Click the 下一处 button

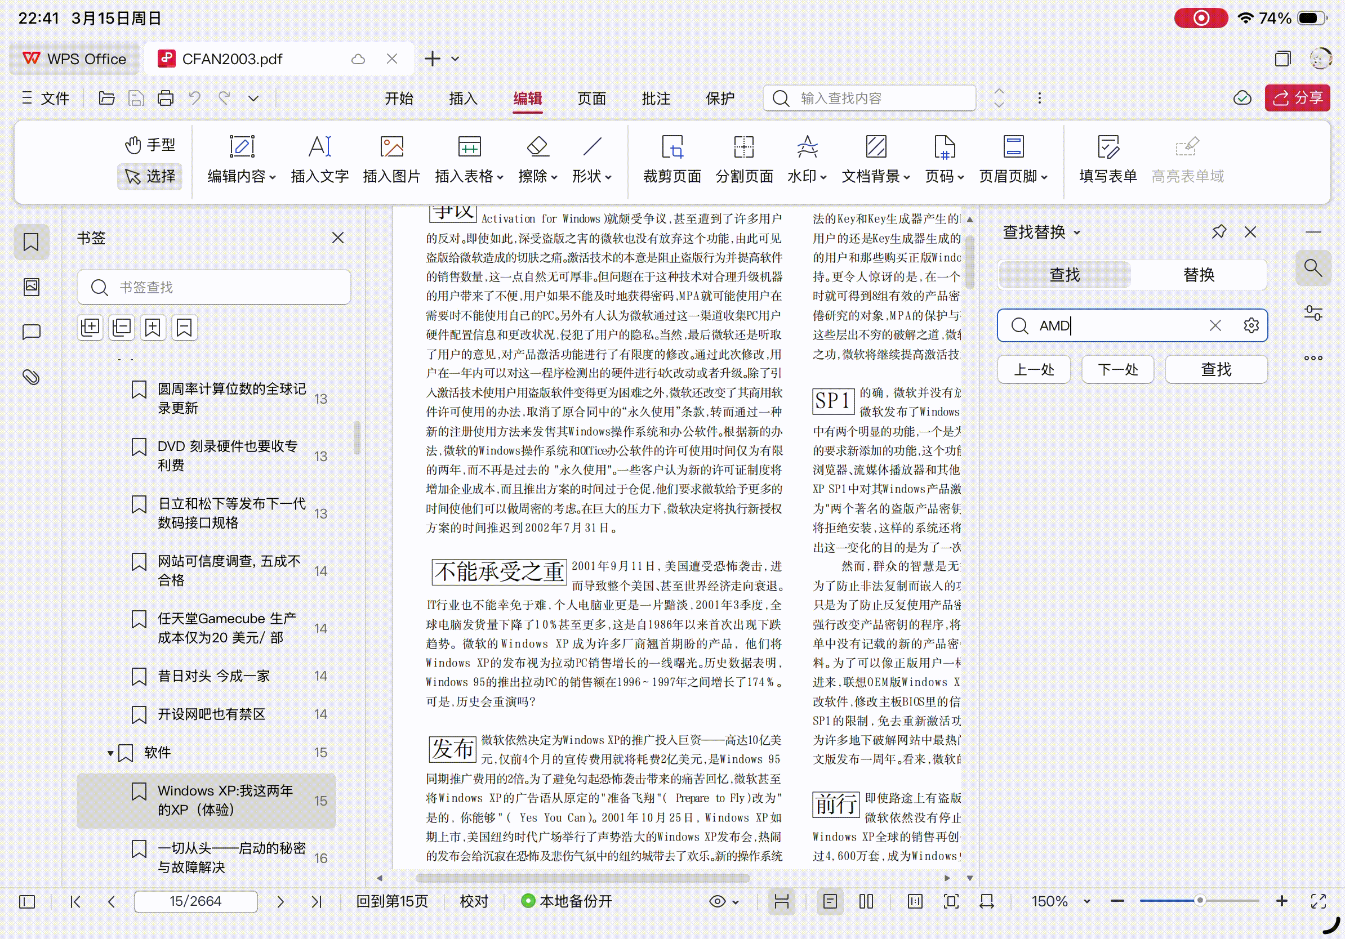pyautogui.click(x=1117, y=369)
